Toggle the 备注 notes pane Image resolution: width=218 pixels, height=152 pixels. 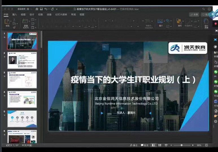134,145
